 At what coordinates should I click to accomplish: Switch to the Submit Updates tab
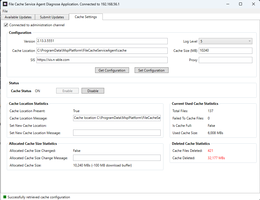(52, 17)
